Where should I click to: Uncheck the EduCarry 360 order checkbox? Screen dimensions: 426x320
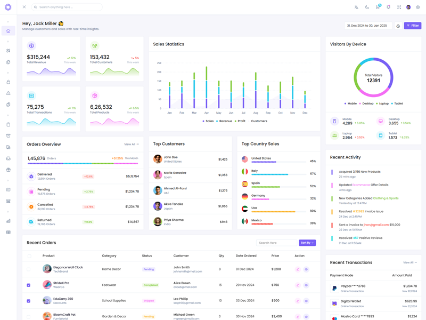coord(29,301)
